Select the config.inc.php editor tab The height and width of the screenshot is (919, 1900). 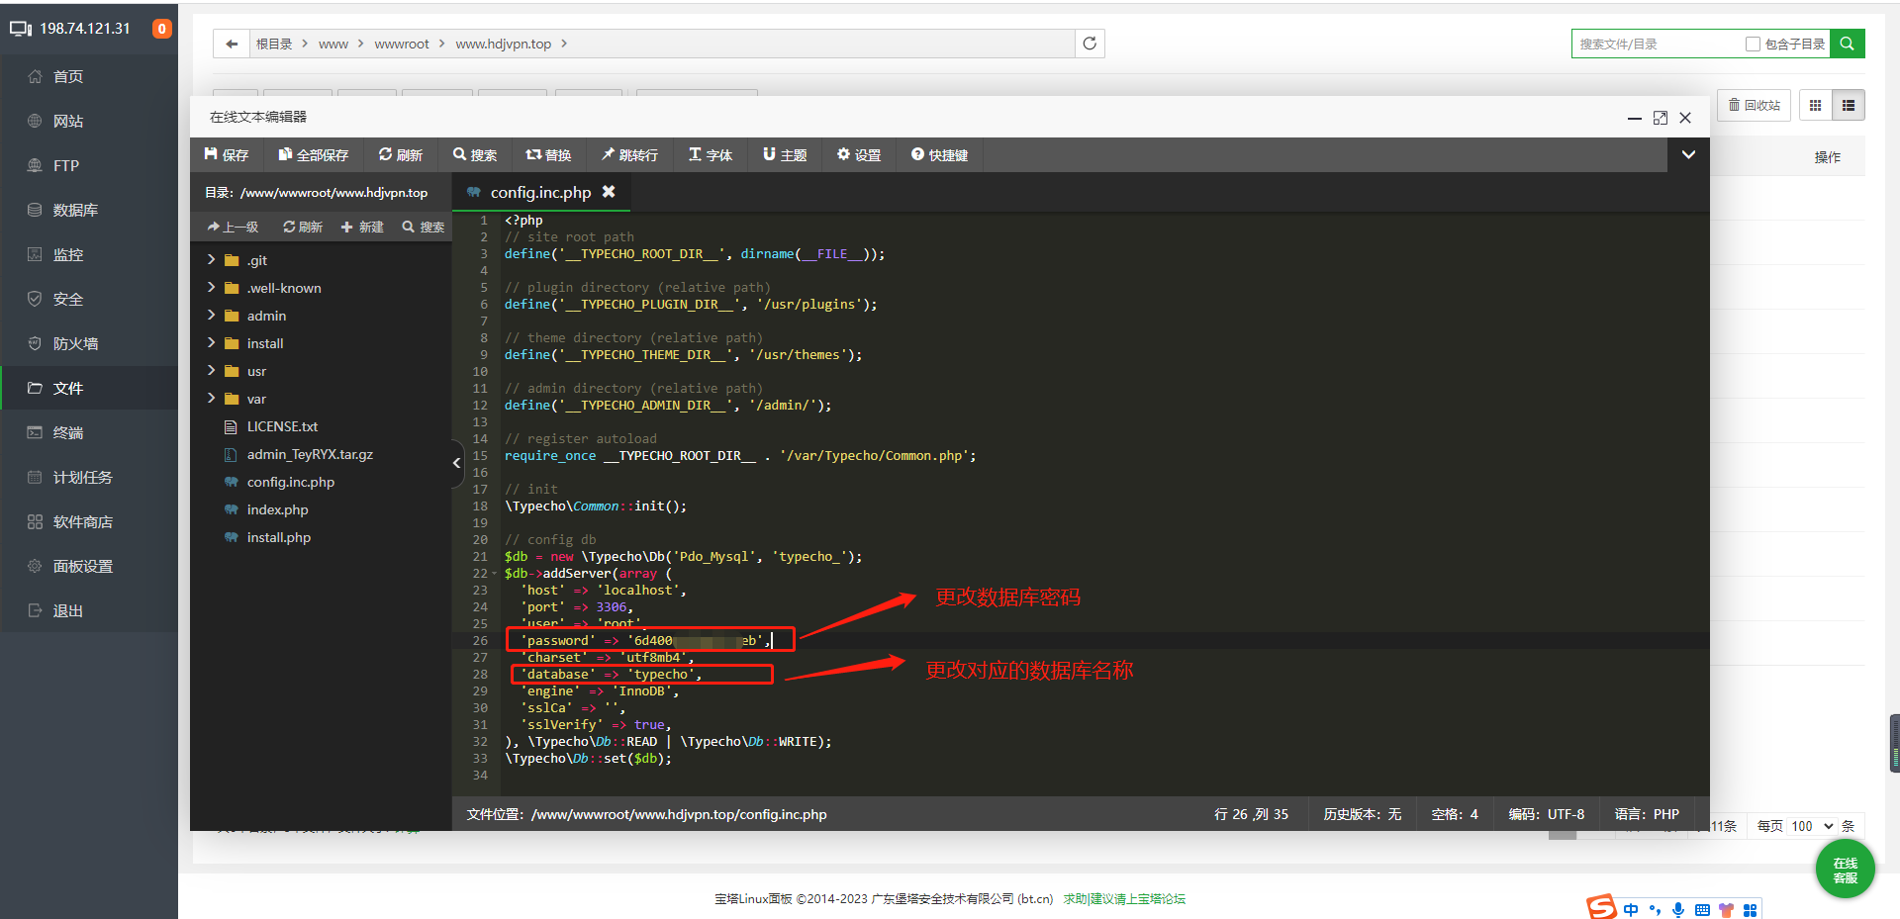click(x=540, y=192)
